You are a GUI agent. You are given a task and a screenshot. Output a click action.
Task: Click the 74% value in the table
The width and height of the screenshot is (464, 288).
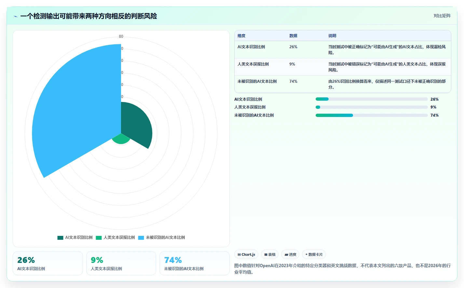click(293, 81)
